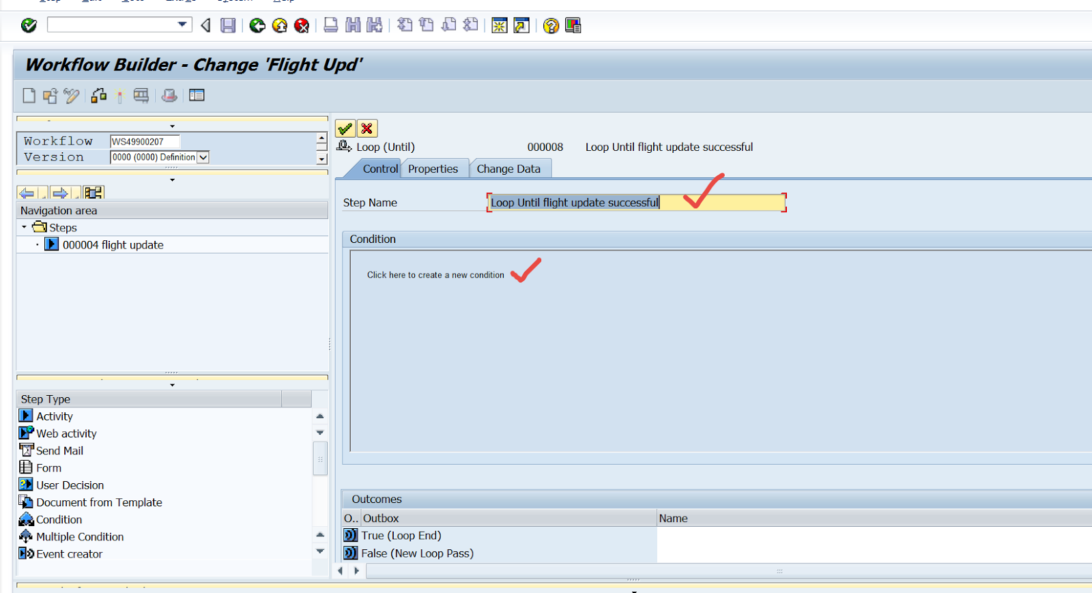This screenshot has width=1092, height=593.
Task: Go to First Page icon
Action: coord(405,26)
